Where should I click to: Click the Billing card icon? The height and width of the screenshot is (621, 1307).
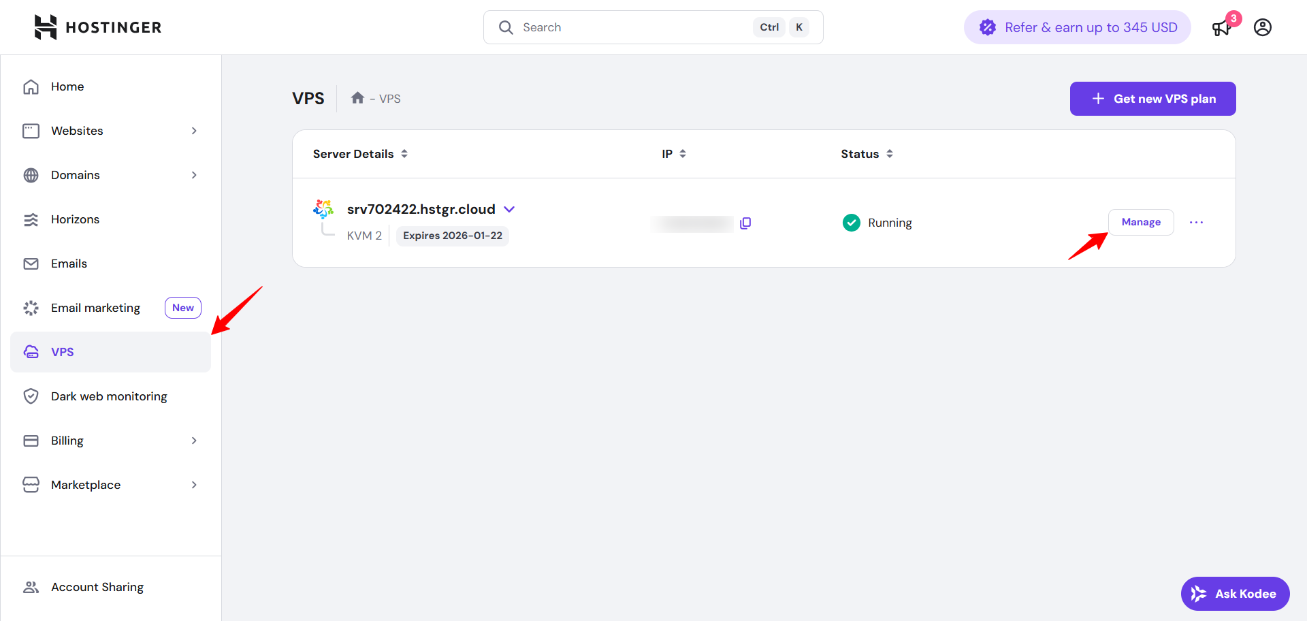tap(31, 441)
